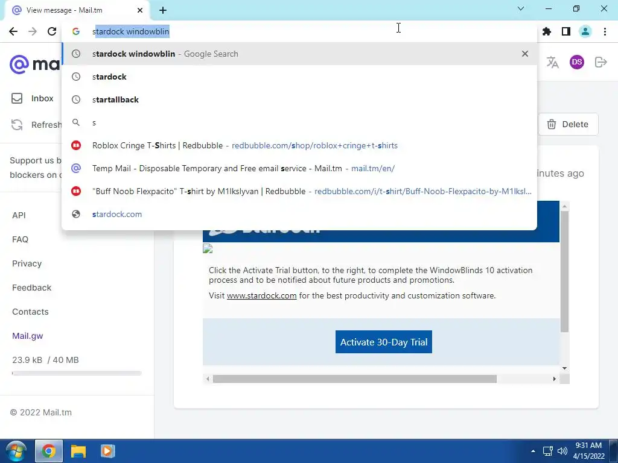Click the email scroll-up arrow
This screenshot has height=463, width=618.
(564, 206)
